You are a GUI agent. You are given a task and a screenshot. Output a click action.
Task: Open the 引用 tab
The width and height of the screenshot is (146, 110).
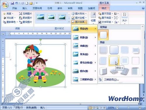coord(50,8)
